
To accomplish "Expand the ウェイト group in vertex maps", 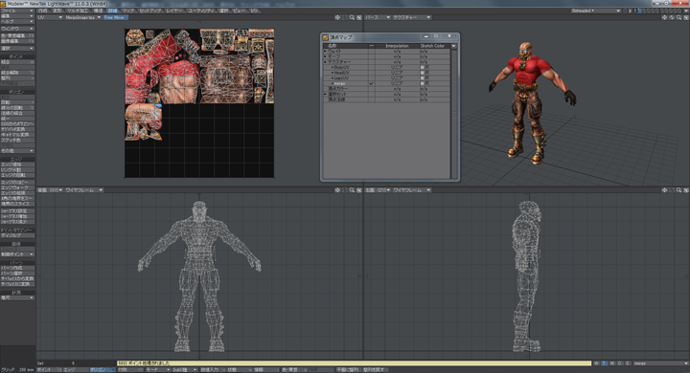I will click(x=325, y=52).
